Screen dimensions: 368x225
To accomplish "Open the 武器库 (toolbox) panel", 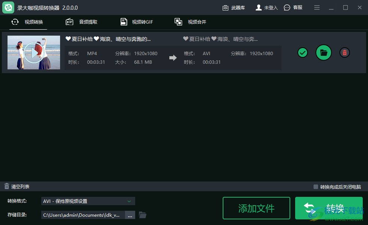I will (x=234, y=7).
